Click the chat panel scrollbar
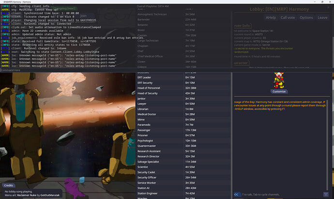This screenshot has width=334, height=199. tap(327, 145)
